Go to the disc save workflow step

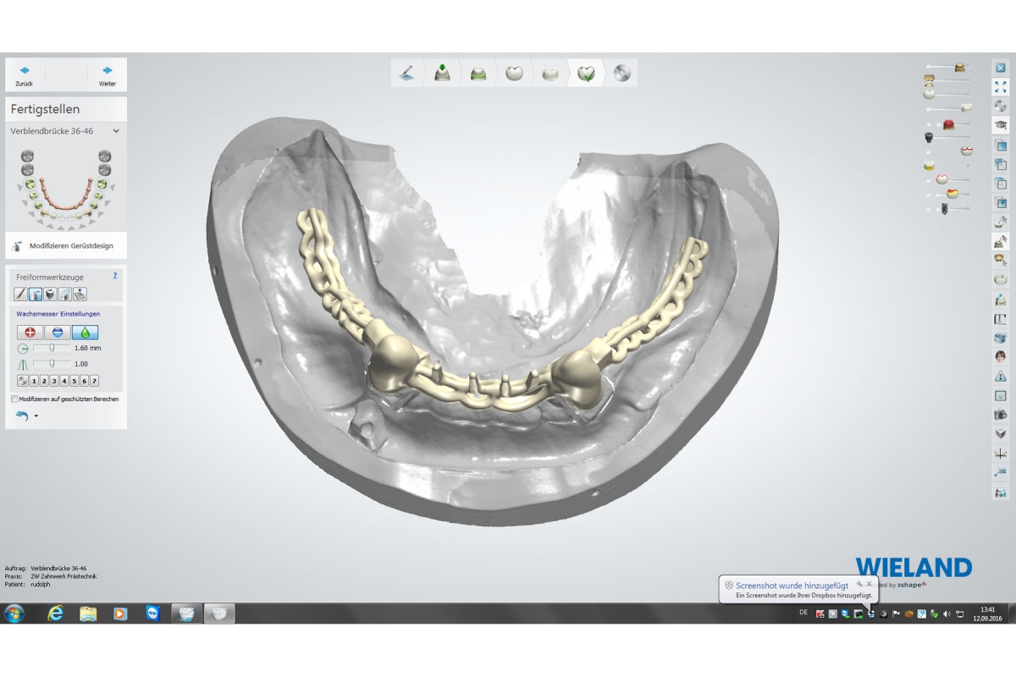622,74
